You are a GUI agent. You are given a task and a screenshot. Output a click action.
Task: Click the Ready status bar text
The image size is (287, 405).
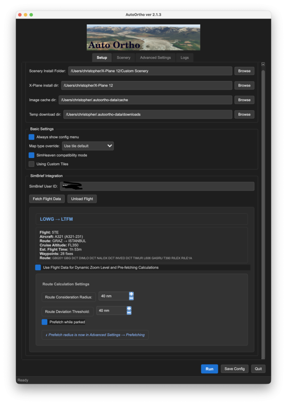click(23, 380)
